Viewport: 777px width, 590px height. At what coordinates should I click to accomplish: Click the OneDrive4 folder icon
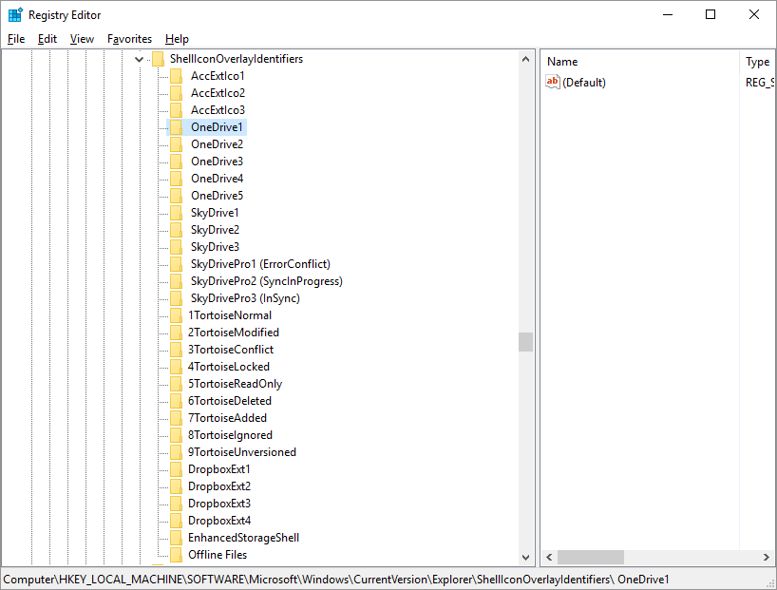pos(176,179)
